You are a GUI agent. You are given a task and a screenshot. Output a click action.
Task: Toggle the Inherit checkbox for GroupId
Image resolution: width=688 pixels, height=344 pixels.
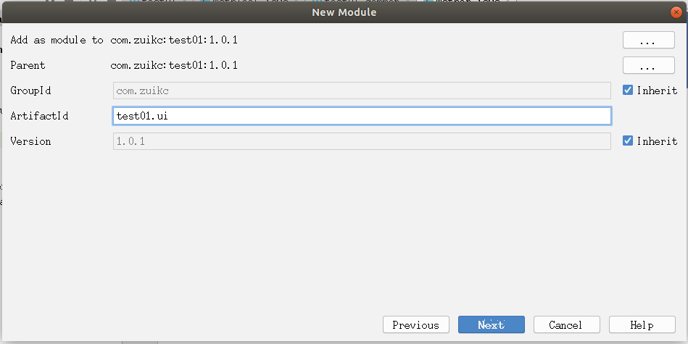click(628, 91)
